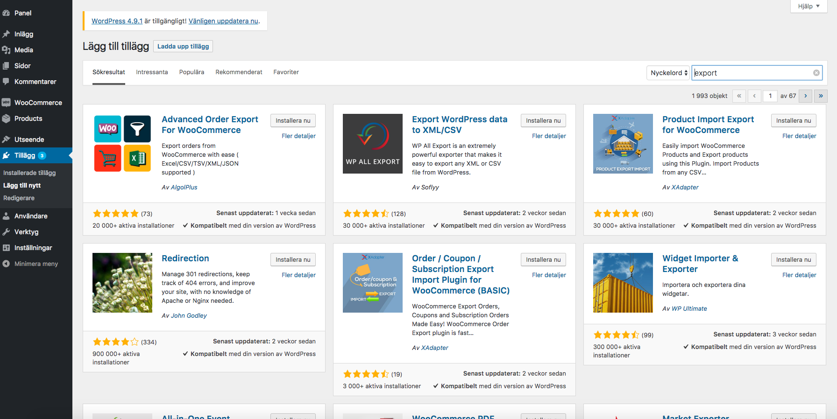This screenshot has width=837, height=419.
Task: Open the Media library icon
Action: click(6, 50)
